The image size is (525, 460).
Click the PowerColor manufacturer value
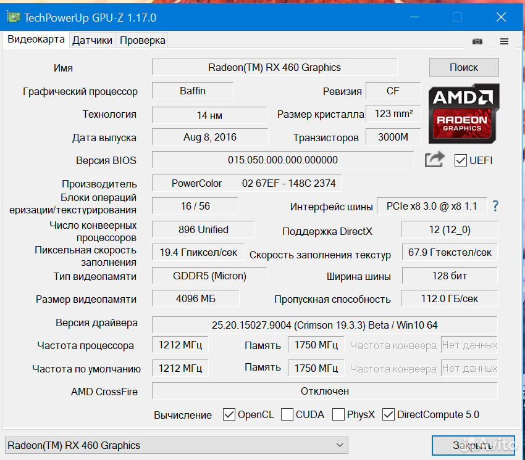click(196, 183)
